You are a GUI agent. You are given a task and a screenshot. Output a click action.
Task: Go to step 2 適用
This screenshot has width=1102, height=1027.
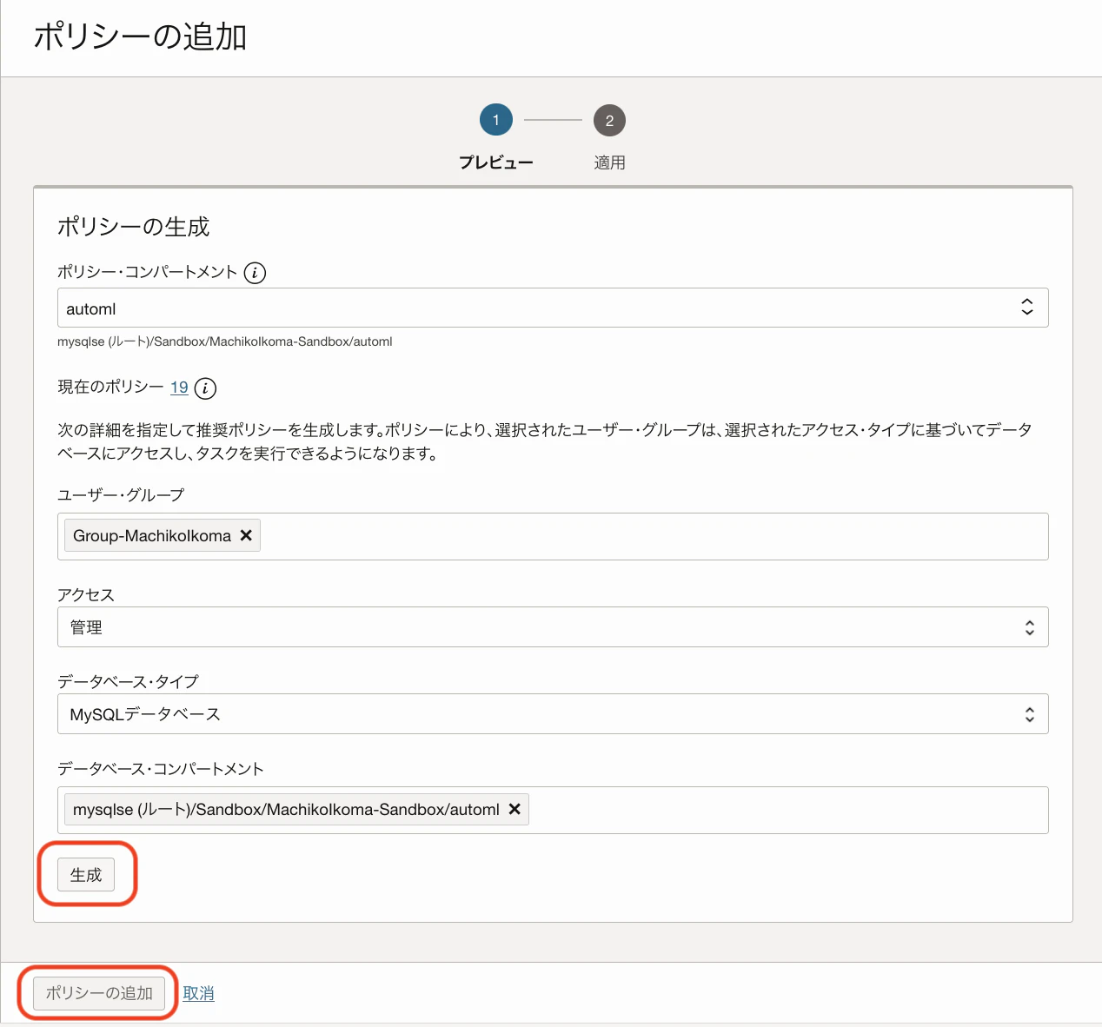[609, 121]
